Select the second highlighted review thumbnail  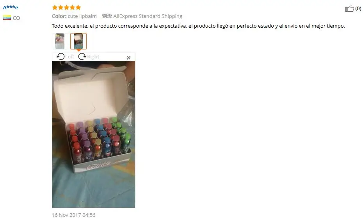tap(78, 41)
